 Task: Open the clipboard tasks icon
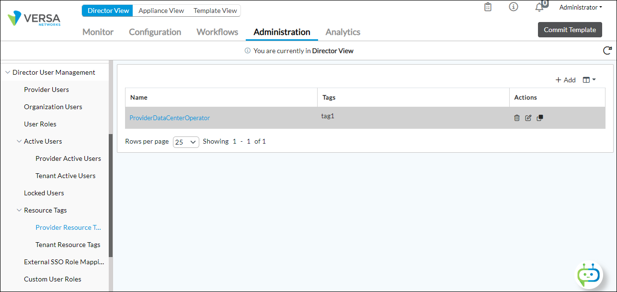coord(488,7)
